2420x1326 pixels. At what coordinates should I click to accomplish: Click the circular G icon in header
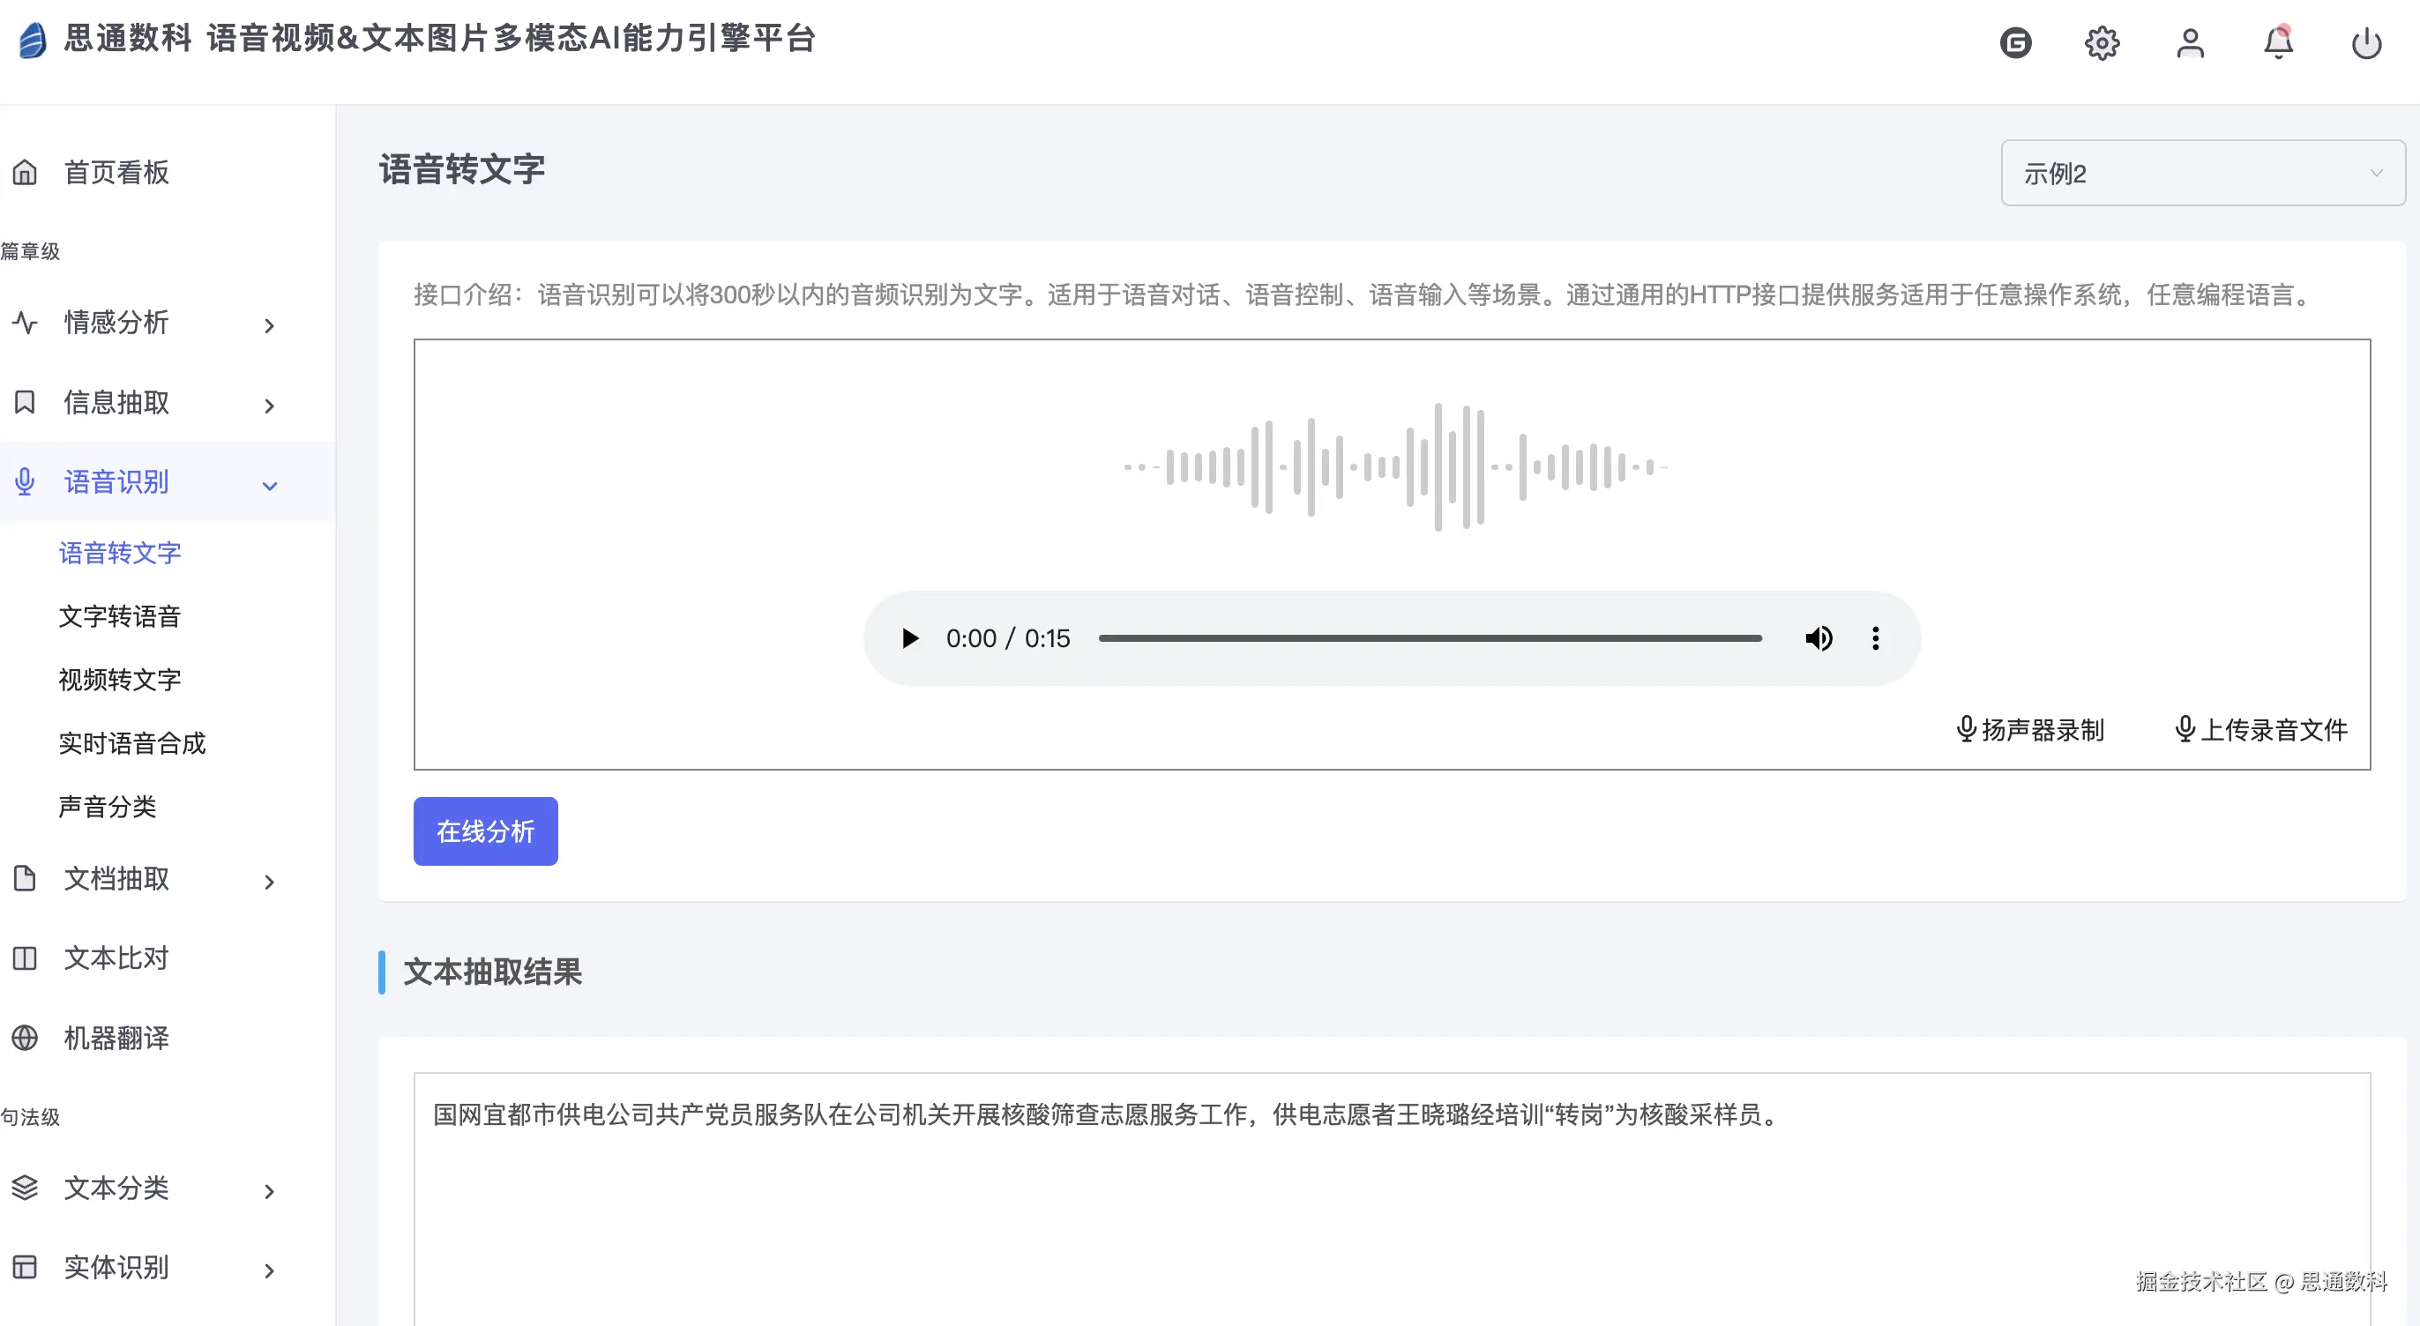[x=2015, y=42]
